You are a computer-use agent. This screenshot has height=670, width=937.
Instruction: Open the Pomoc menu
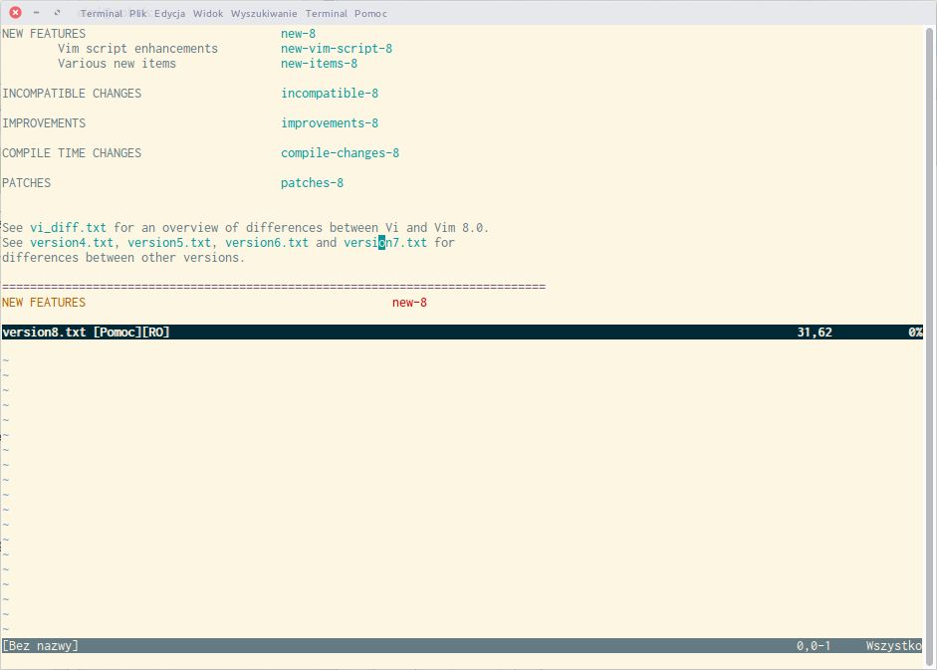[x=370, y=13]
